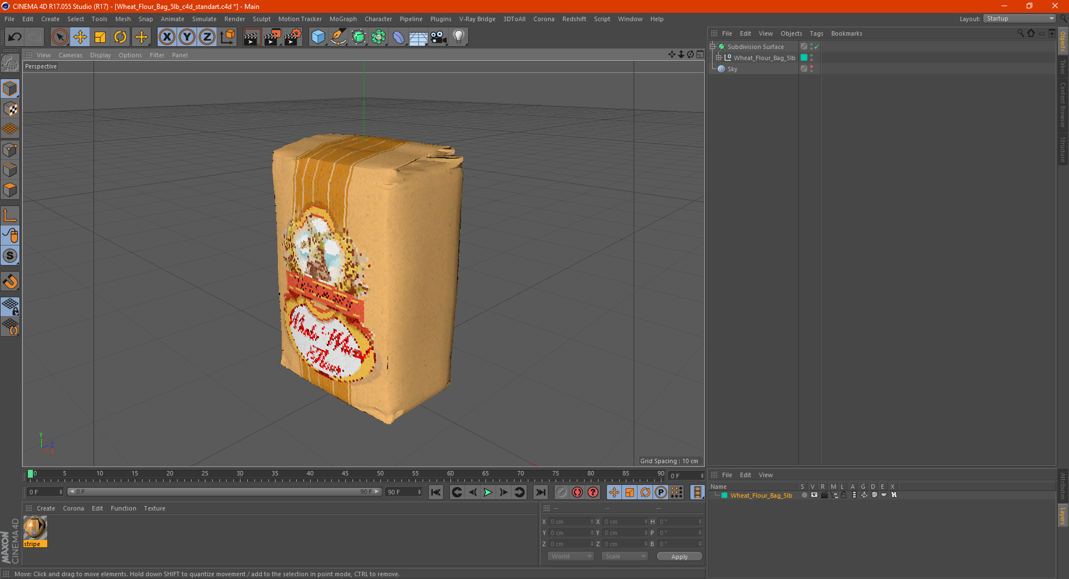Viewport: 1069px width, 579px height.
Task: Add a Subdivision Surface generator icon
Action: tap(359, 37)
